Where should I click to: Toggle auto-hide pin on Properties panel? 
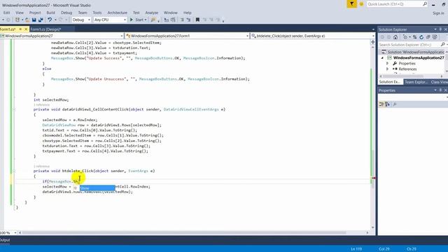(440, 90)
